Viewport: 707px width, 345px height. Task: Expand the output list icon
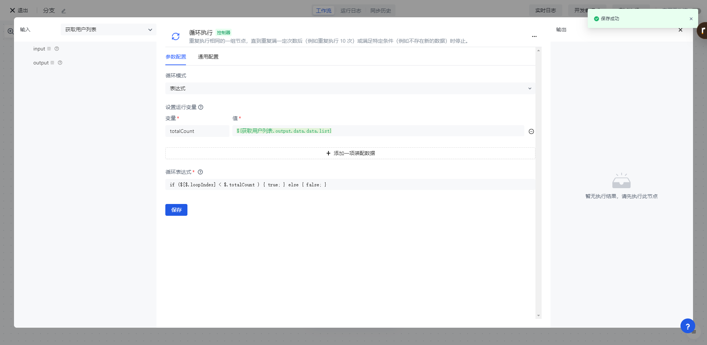pyautogui.click(x=52, y=63)
